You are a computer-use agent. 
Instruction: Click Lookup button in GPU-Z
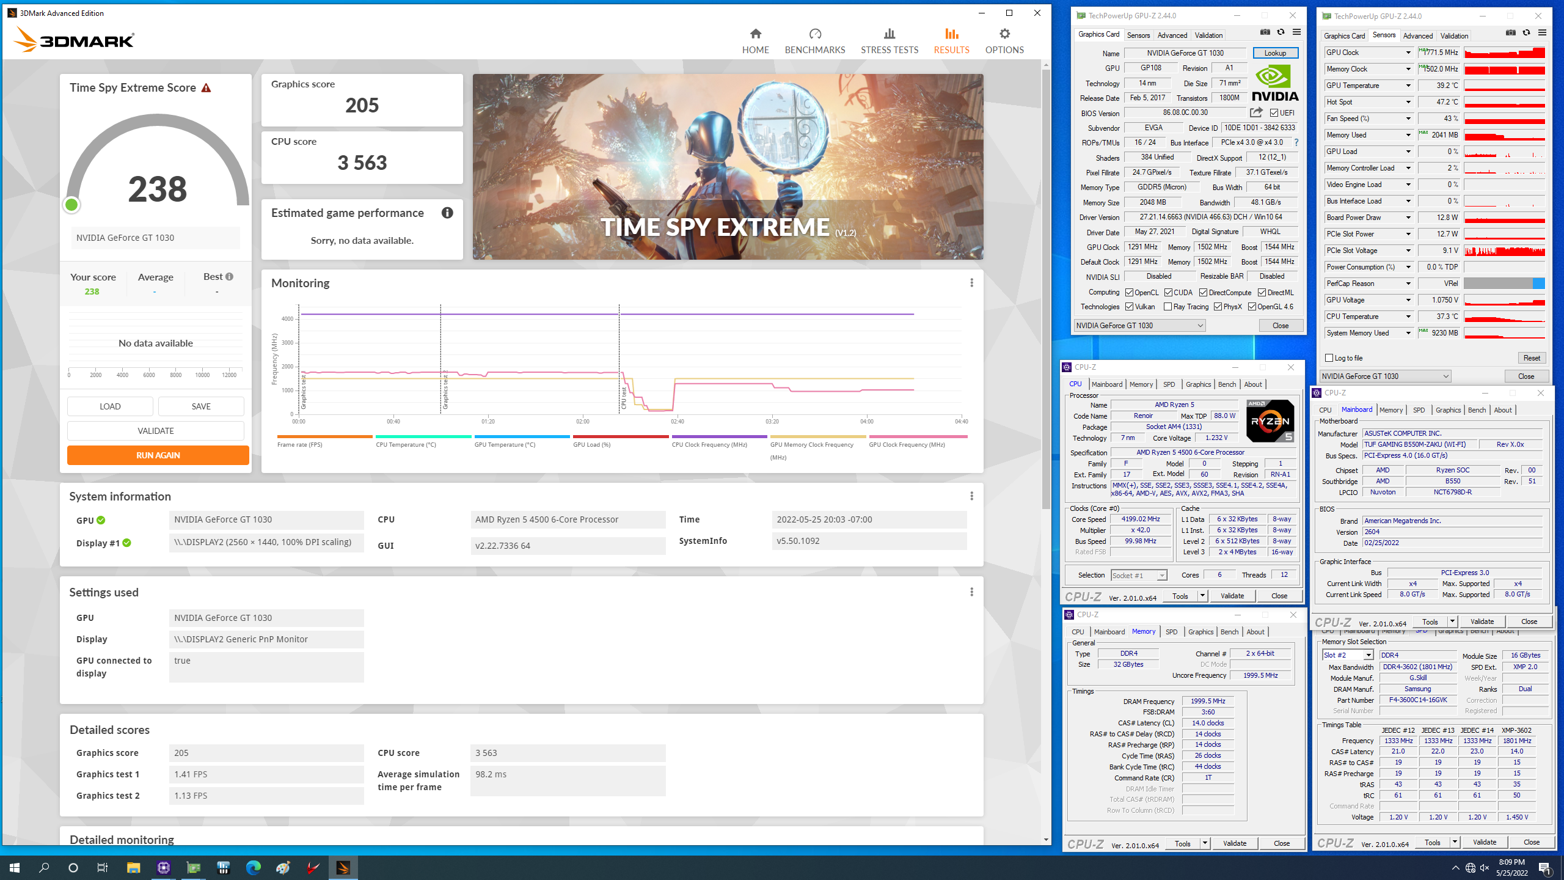tap(1275, 53)
